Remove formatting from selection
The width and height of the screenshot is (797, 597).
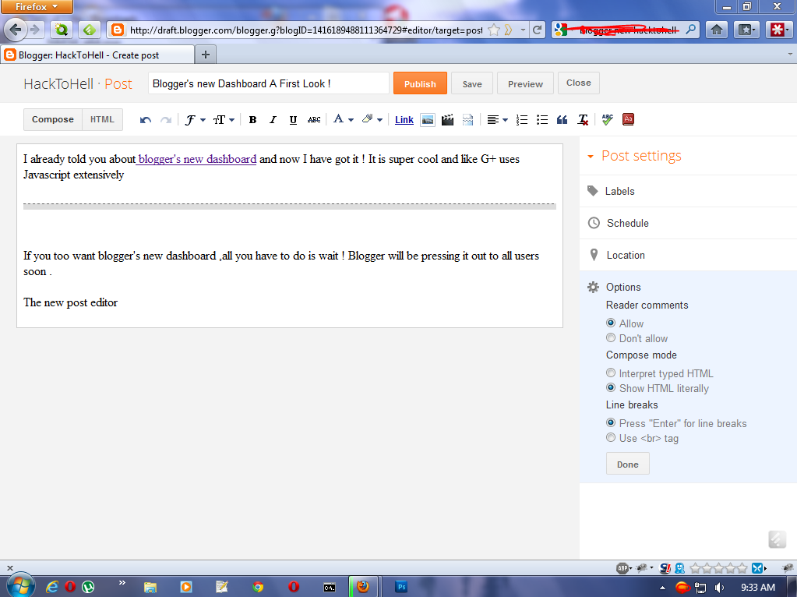pos(583,120)
